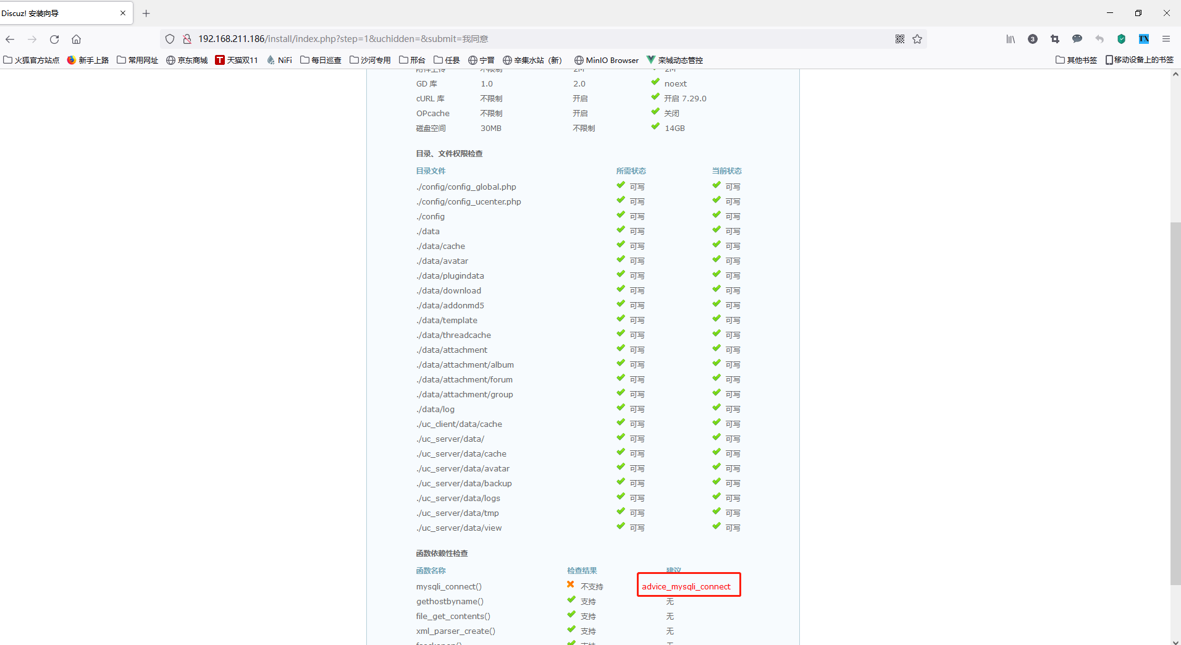Click the ./data/log path text

435,409
